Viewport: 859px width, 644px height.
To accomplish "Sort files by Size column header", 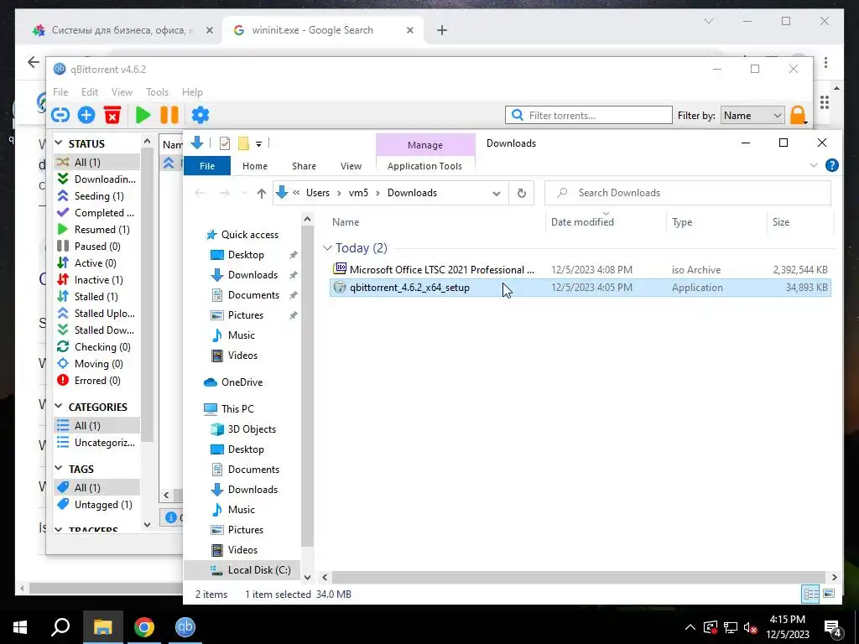I will [781, 221].
